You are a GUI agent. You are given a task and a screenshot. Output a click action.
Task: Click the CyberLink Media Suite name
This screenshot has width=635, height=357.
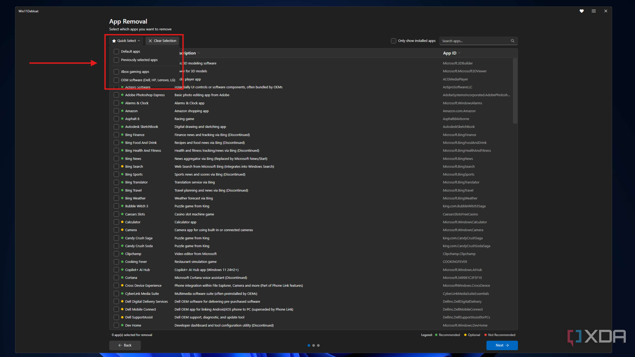tap(142, 294)
